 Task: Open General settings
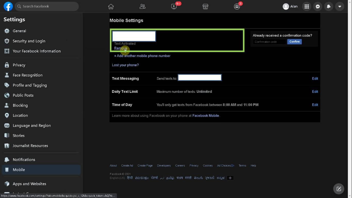41,31
